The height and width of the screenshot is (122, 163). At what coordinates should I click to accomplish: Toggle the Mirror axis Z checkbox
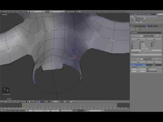tap(132, 48)
